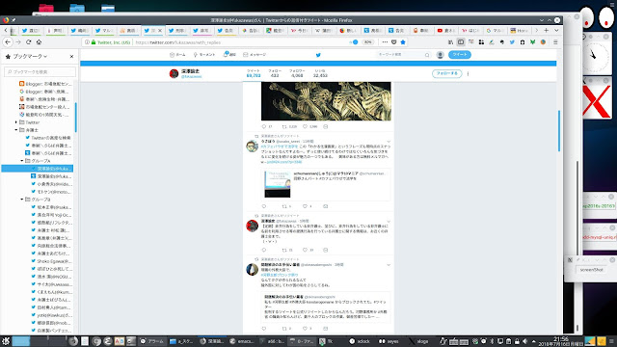Open the うさぼう tweet author avatar
617x347 pixels.
point(253,146)
